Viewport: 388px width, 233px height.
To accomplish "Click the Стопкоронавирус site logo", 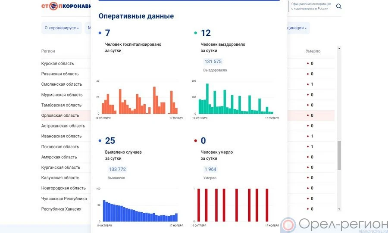I will point(66,6).
